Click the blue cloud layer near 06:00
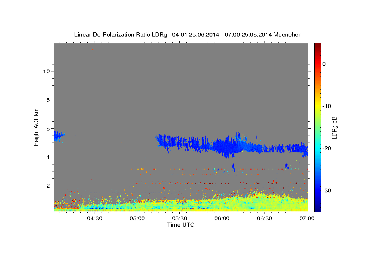The image size is (381, 254). pyautogui.click(x=227, y=147)
